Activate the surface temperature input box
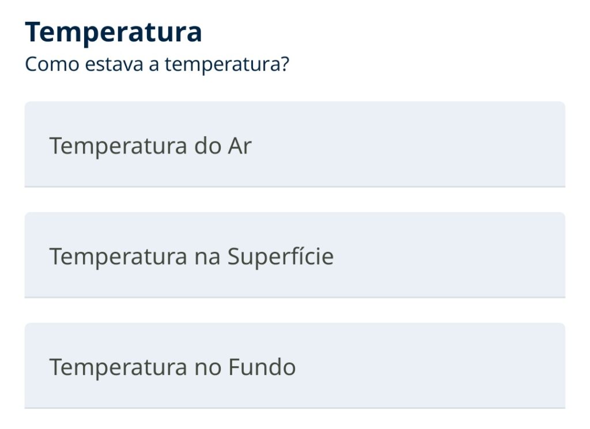The height and width of the screenshot is (429, 590). (294, 255)
